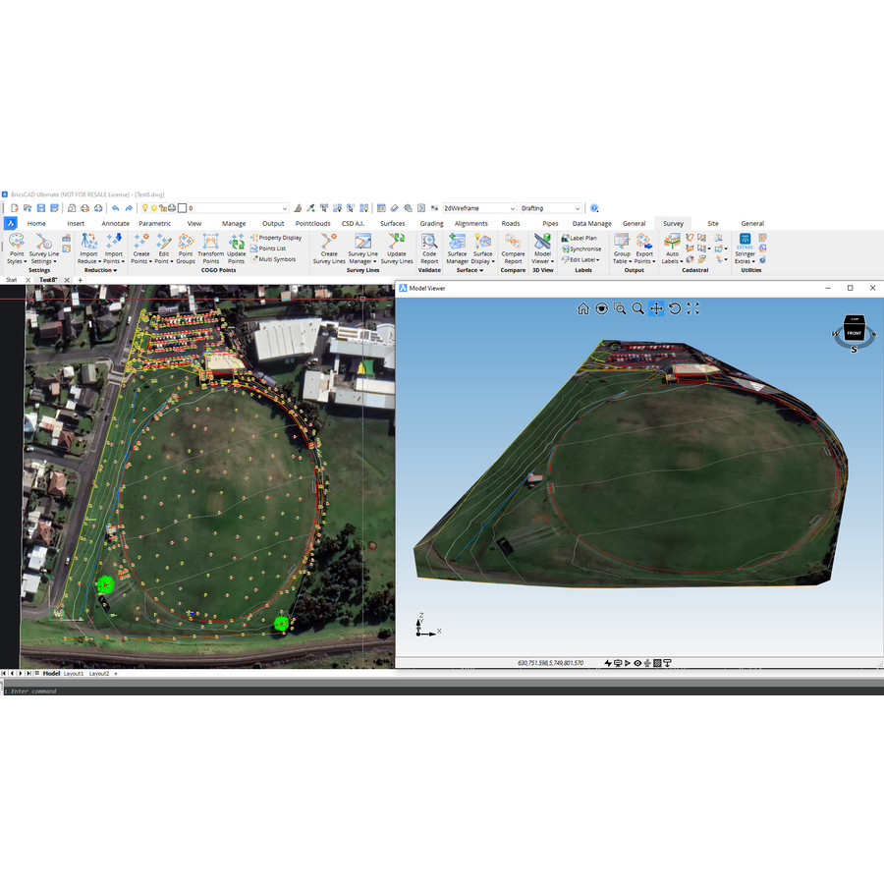
Task: Open the Code Report validation tool
Action: [429, 249]
